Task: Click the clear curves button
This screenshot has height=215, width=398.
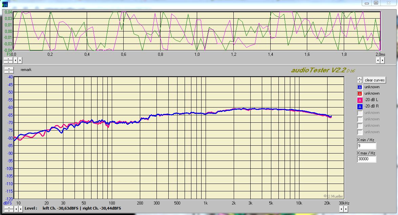Action: coord(375,80)
